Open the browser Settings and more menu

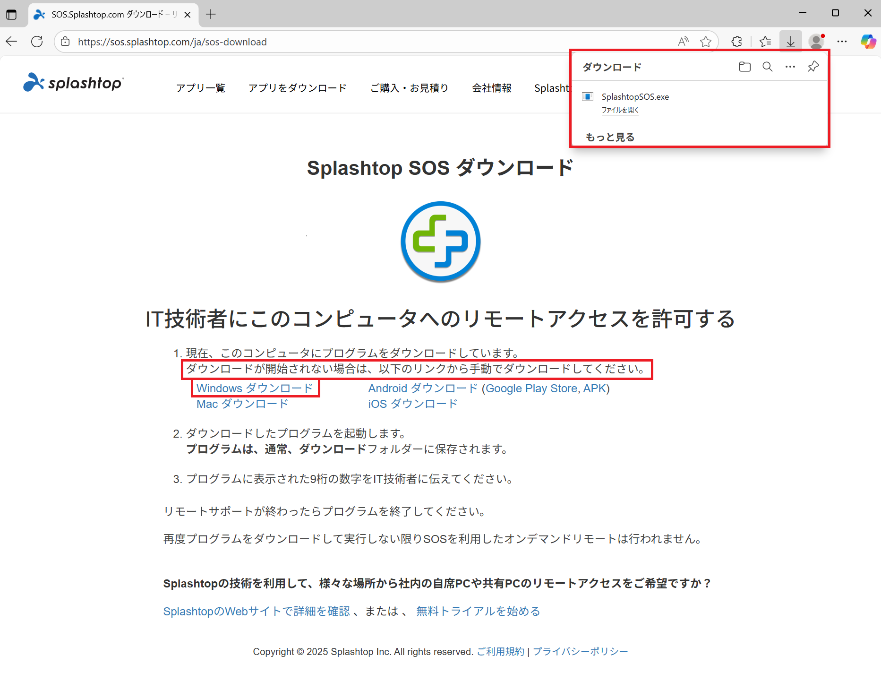tap(842, 42)
